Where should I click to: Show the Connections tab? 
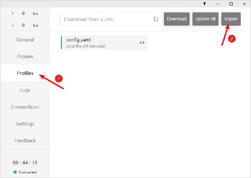click(x=25, y=107)
